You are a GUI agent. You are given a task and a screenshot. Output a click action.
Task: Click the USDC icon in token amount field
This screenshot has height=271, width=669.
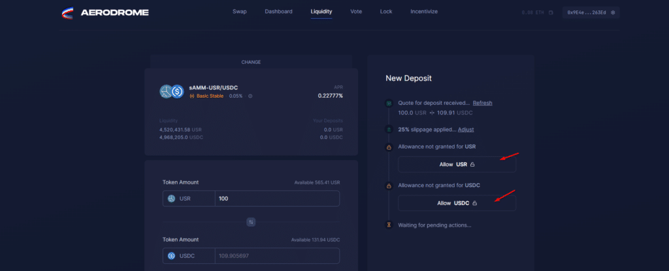(172, 255)
